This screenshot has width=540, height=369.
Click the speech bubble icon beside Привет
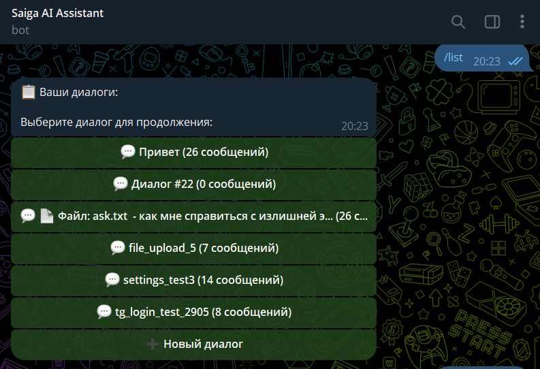[128, 152]
